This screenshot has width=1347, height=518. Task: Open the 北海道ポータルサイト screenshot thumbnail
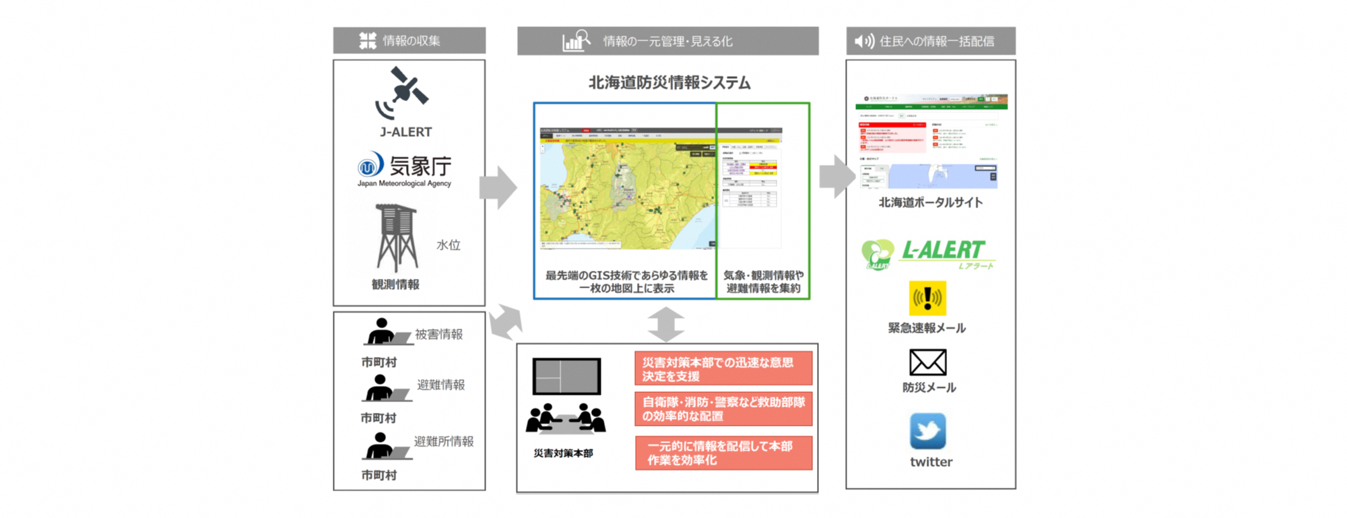(x=931, y=141)
